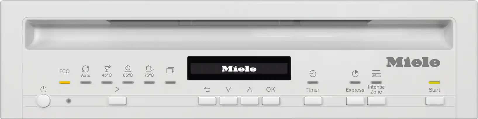Viewport: 478px width, 119px height.
Task: Open the additional programmes icon
Action: coord(170,70)
